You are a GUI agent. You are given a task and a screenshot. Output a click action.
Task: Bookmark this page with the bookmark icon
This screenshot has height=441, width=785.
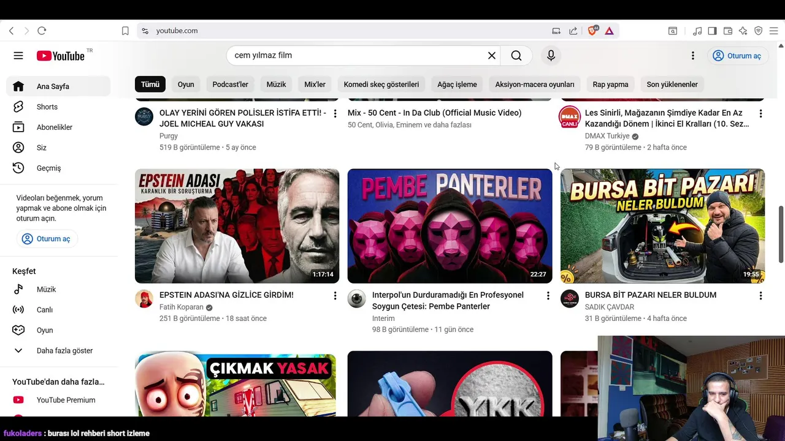125,31
